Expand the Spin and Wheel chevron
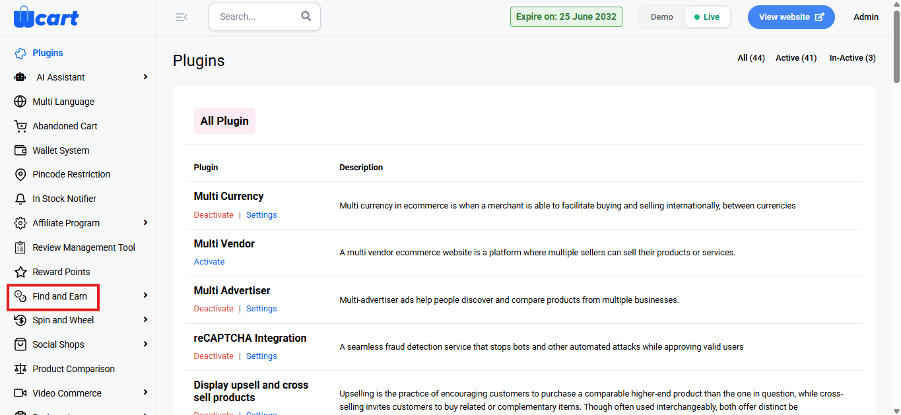This screenshot has width=901, height=415. [x=146, y=320]
